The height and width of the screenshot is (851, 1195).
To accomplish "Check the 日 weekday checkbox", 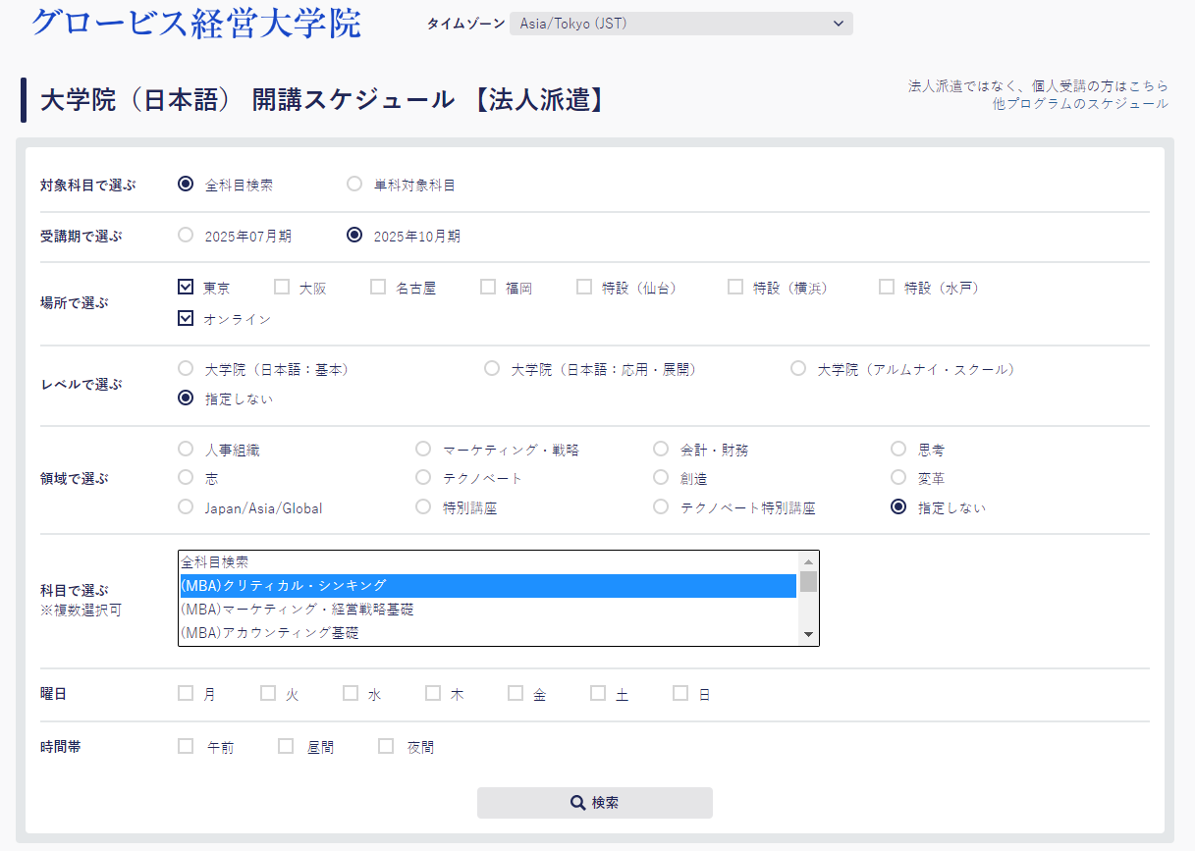I will coord(680,693).
